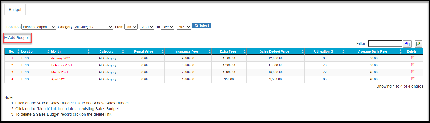Click the 46.00 average daily rate
The image size is (430, 123).
pyautogui.click(x=374, y=72)
